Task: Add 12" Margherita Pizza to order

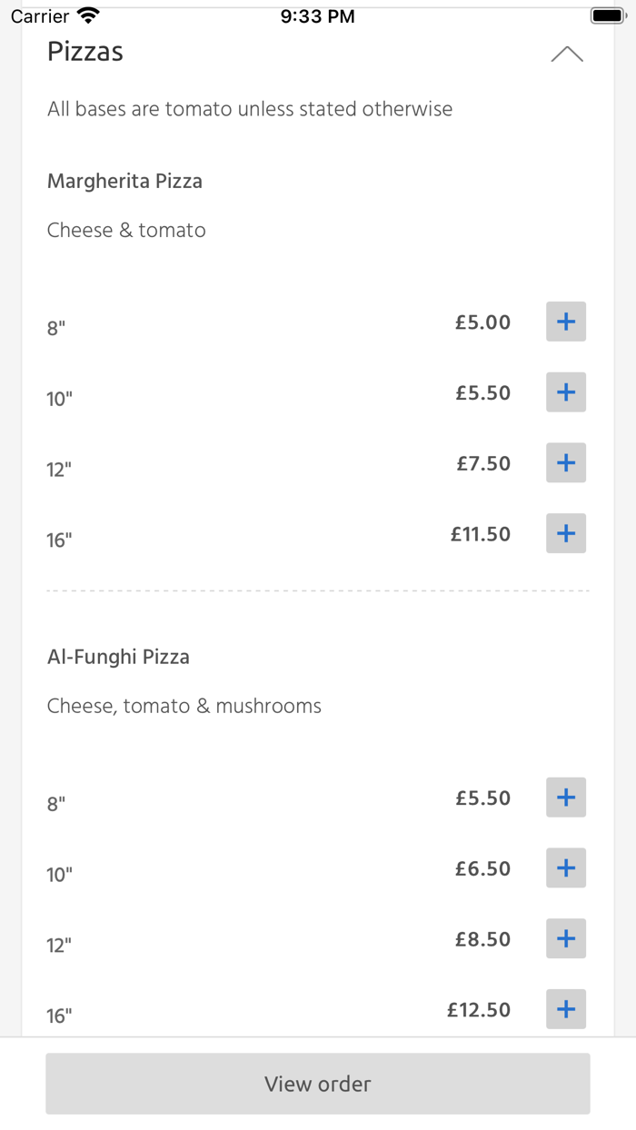Action: click(565, 463)
